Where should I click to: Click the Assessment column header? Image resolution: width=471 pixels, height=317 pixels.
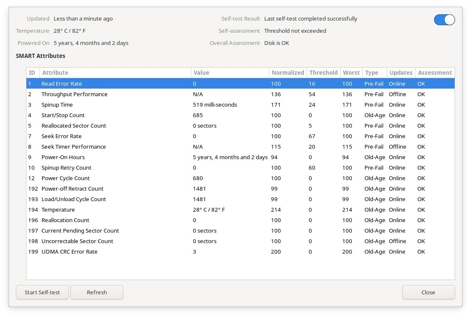pyautogui.click(x=435, y=73)
